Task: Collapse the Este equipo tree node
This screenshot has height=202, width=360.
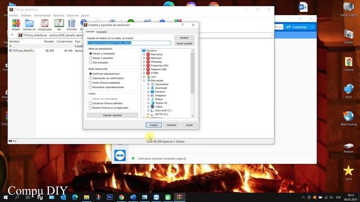Action: coord(144,81)
